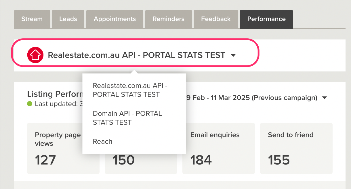The width and height of the screenshot is (351, 189).
Task: Open the Leads tab
Action: tap(68, 19)
